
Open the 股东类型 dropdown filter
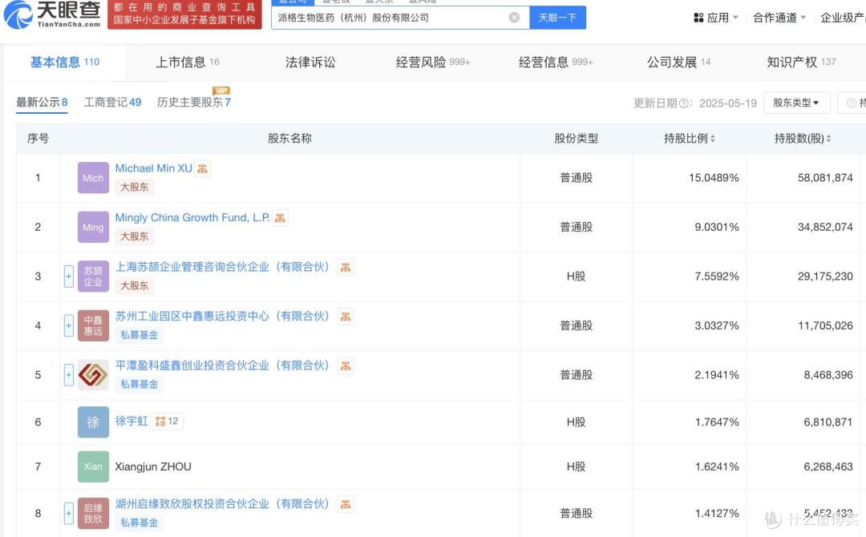click(x=796, y=103)
